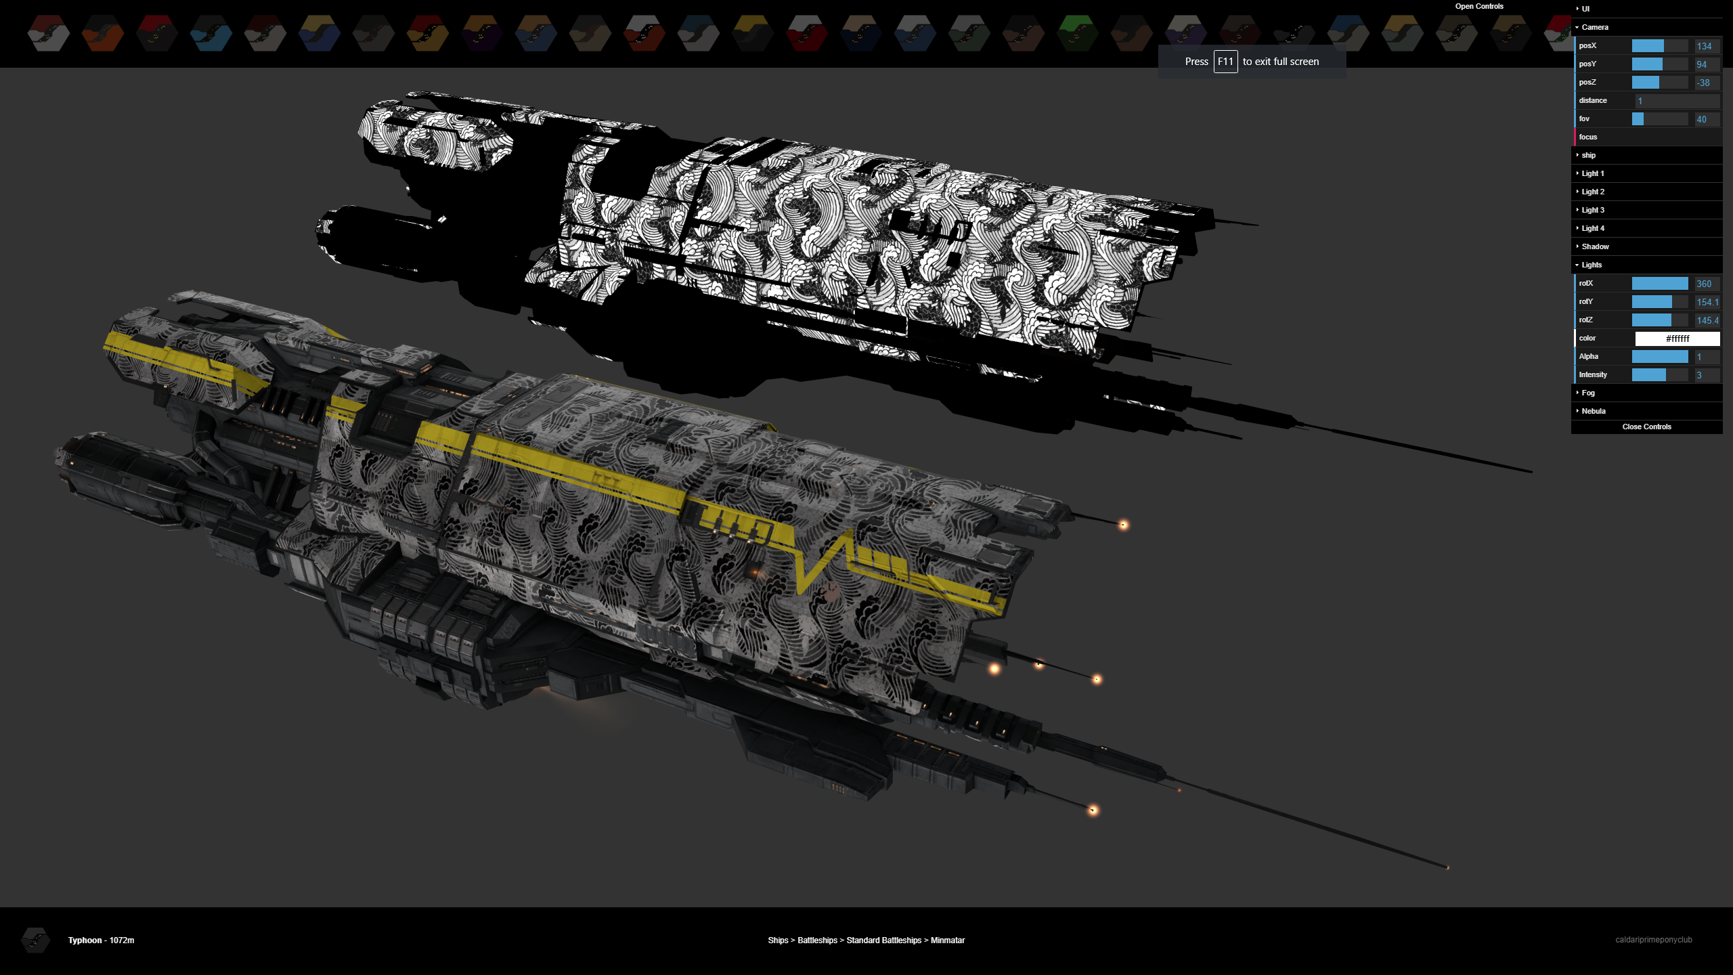This screenshot has height=975, width=1733.
Task: Choose the bright green-top skin hexagon
Action: [1078, 33]
